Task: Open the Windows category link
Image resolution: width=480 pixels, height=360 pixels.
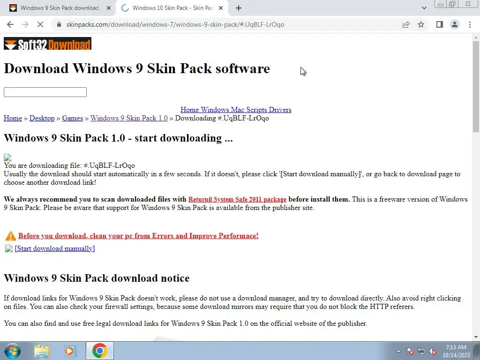Action: click(x=215, y=110)
